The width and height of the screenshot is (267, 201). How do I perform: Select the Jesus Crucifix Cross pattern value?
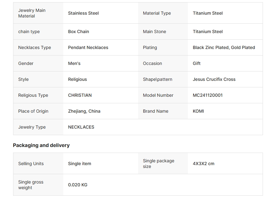(x=214, y=79)
